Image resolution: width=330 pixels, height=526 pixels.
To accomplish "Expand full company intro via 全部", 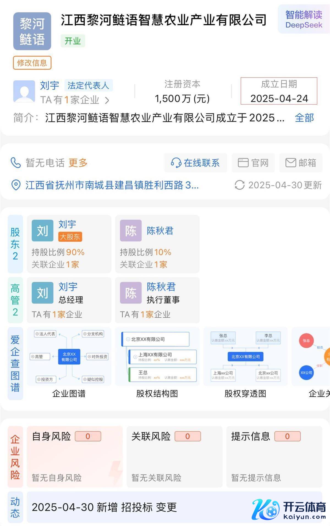I will [x=304, y=118].
